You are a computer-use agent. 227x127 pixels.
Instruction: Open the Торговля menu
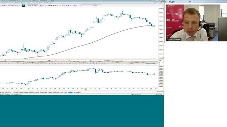coord(17,3)
